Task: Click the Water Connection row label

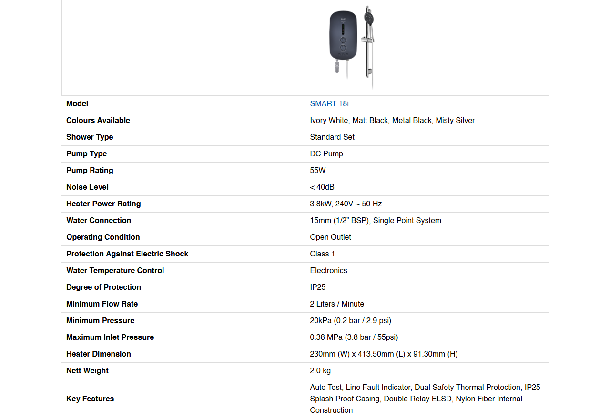Action: pyautogui.click(x=99, y=220)
